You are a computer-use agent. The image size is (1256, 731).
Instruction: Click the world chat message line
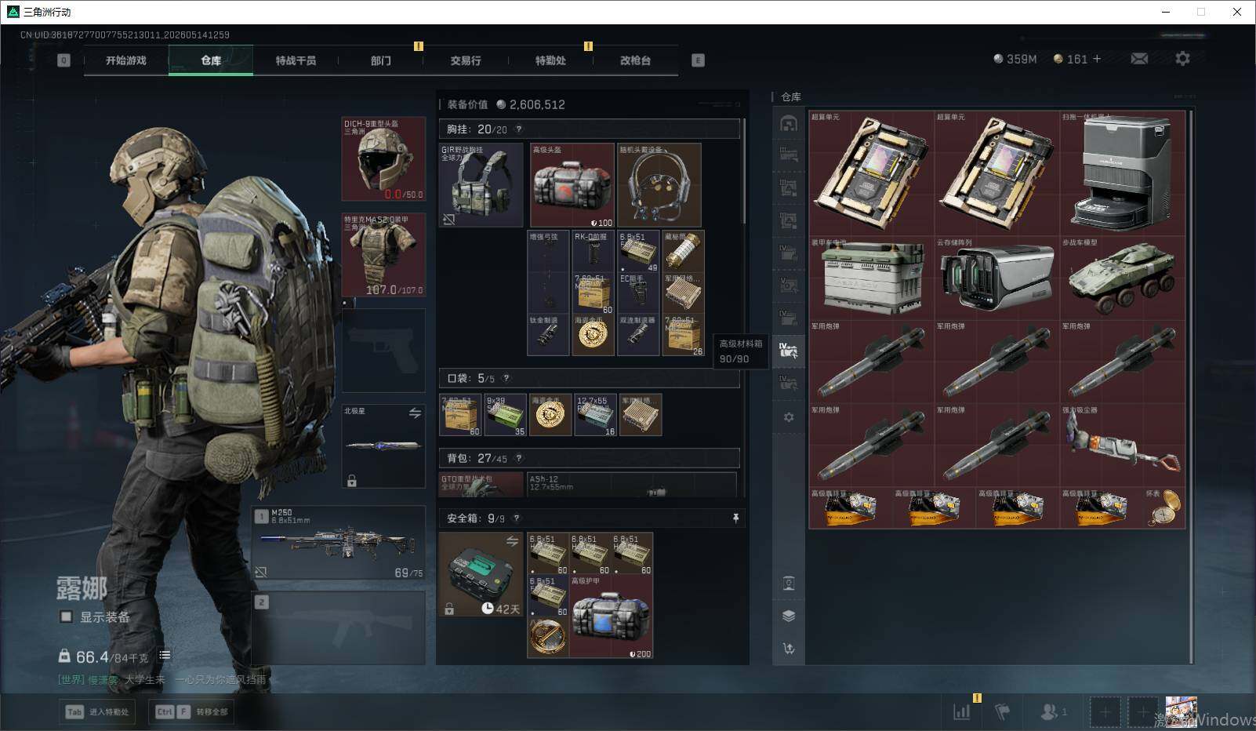[162, 679]
